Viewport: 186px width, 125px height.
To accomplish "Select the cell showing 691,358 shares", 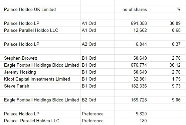I will tap(131, 23).
